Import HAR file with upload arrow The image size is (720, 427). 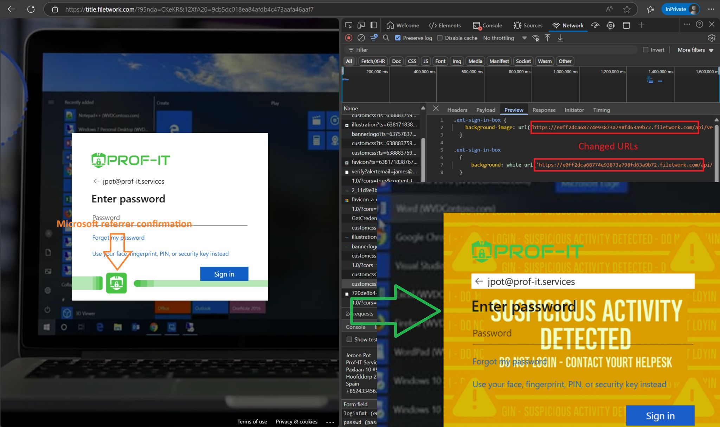(547, 38)
